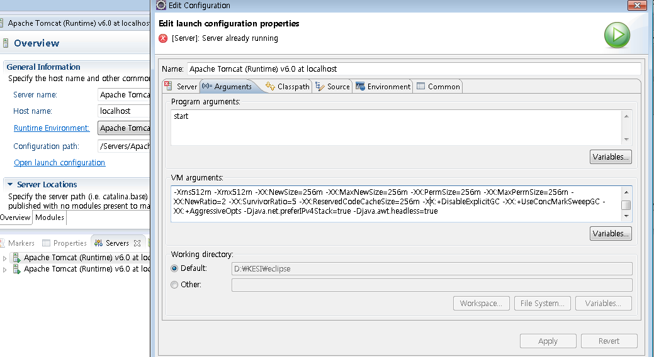Switch to the Common tab
The height and width of the screenshot is (357, 654).
point(438,86)
